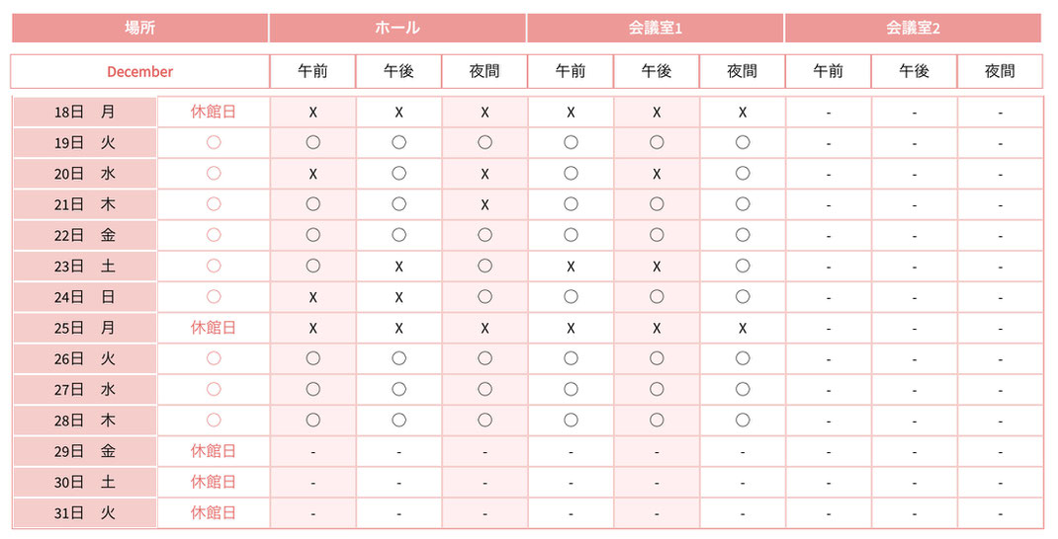Click the December month label

coord(139,71)
